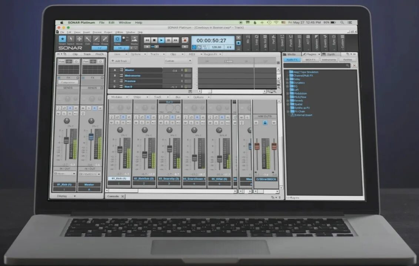
Task: Open the Clips dropdown menu
Action: click(175, 54)
